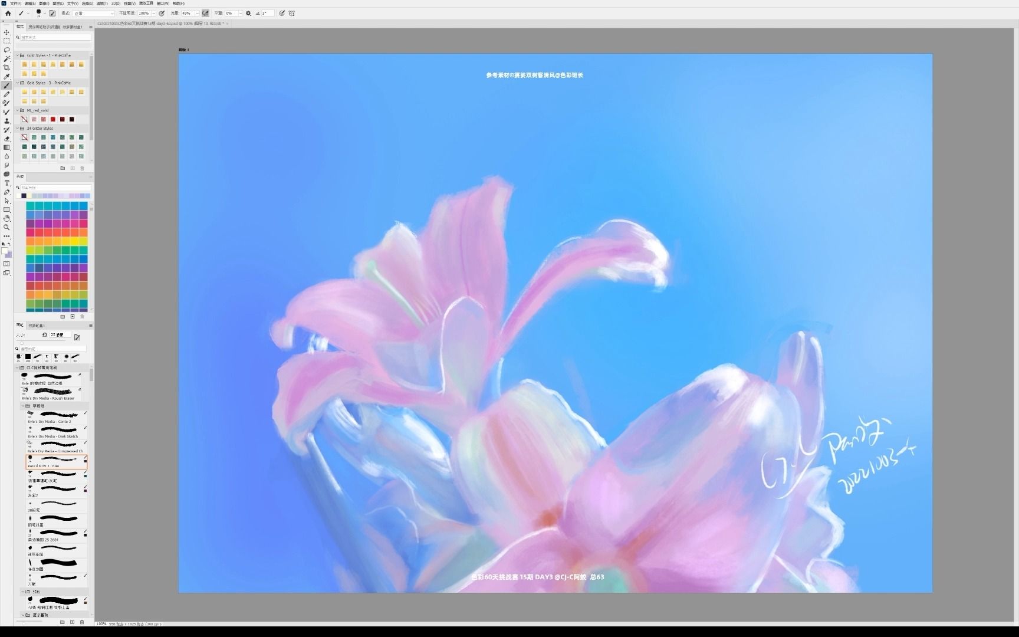The image size is (1019, 637).
Task: Toggle Quick Mask mode
Action: [x=6, y=264]
